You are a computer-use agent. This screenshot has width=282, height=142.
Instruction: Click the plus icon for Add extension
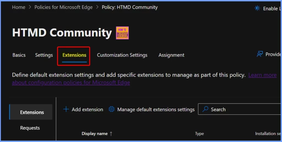tap(66, 109)
